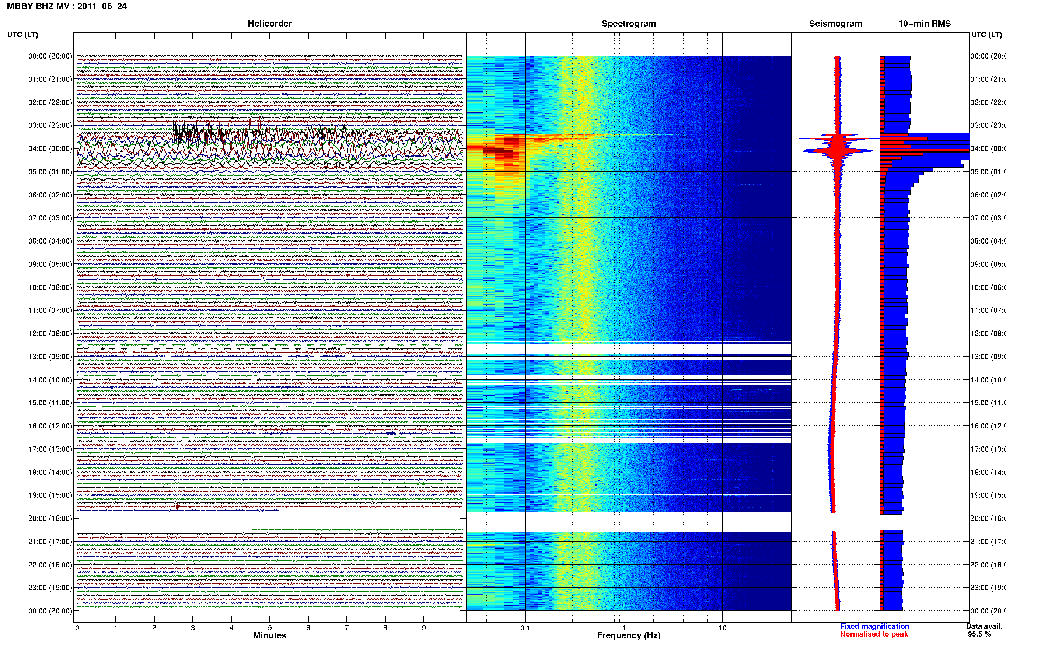Viewport: 1048px width, 655px height.
Task: Click the 'Data avail.' label
Action: (x=984, y=626)
